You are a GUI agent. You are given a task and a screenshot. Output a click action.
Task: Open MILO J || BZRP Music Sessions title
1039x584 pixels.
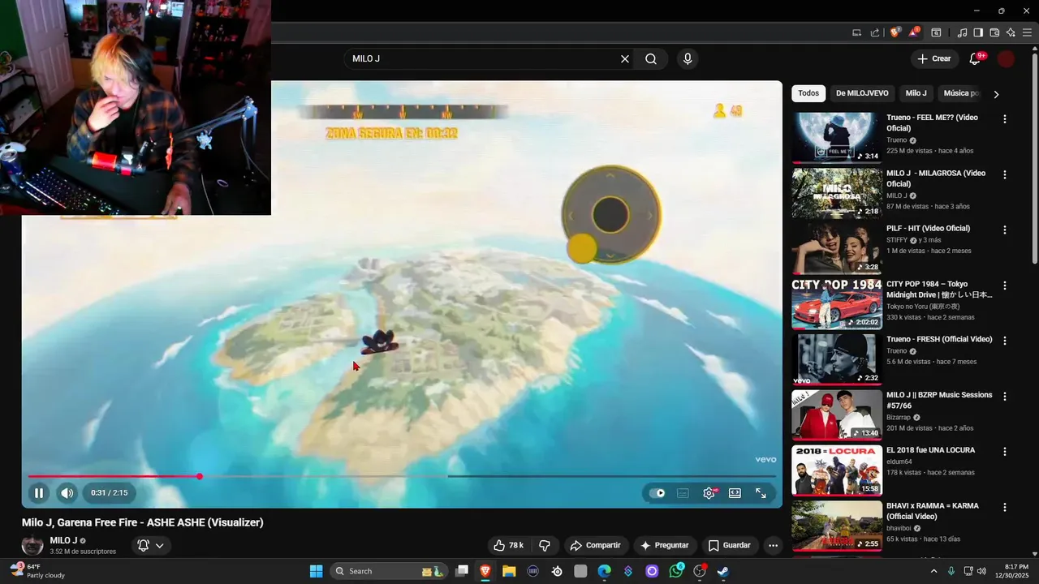point(939,400)
